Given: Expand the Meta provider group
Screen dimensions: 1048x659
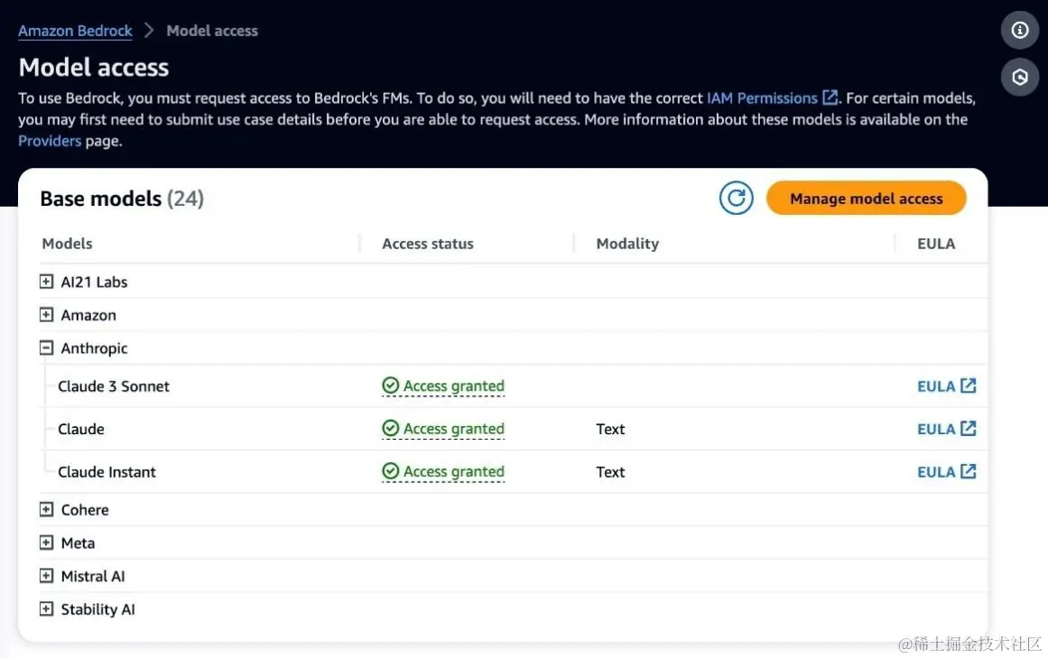Looking at the screenshot, I should click(46, 542).
